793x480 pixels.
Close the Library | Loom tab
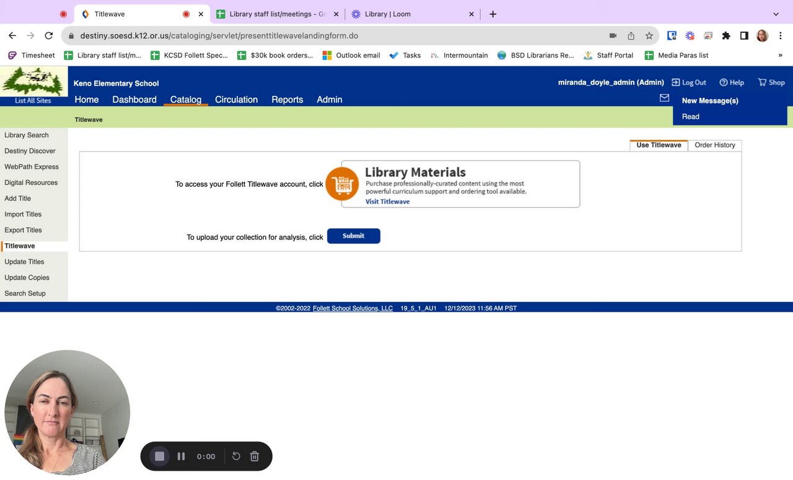[x=471, y=14]
